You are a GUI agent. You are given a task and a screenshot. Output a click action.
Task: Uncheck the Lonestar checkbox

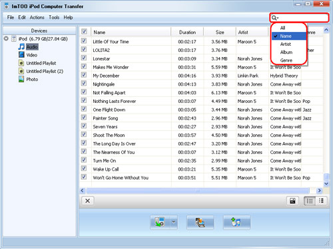(84, 58)
